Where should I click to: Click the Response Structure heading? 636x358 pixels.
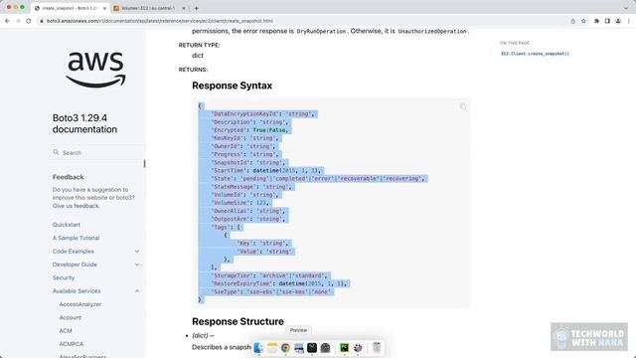pyautogui.click(x=238, y=321)
